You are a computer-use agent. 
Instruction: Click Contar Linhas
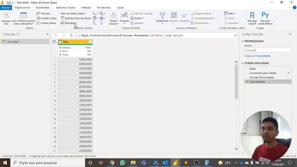pyautogui.click(x=46, y=23)
